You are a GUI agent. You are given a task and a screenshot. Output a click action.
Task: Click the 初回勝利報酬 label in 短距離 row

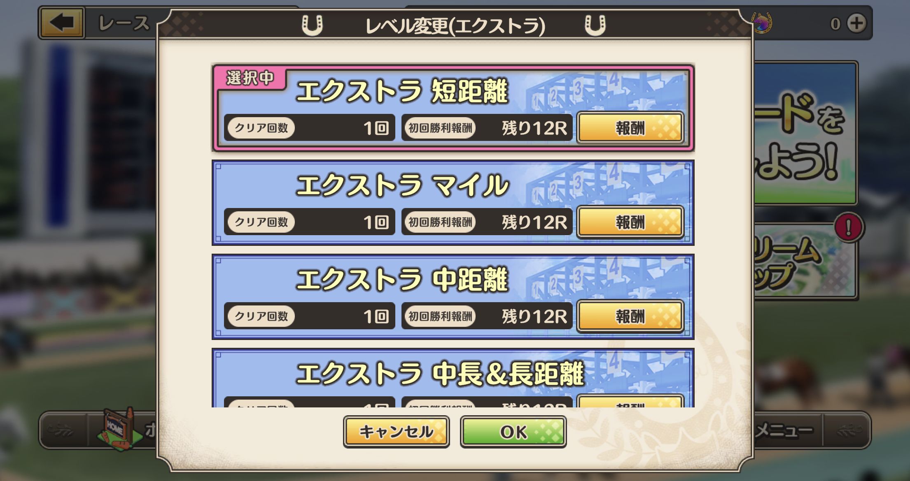click(440, 128)
